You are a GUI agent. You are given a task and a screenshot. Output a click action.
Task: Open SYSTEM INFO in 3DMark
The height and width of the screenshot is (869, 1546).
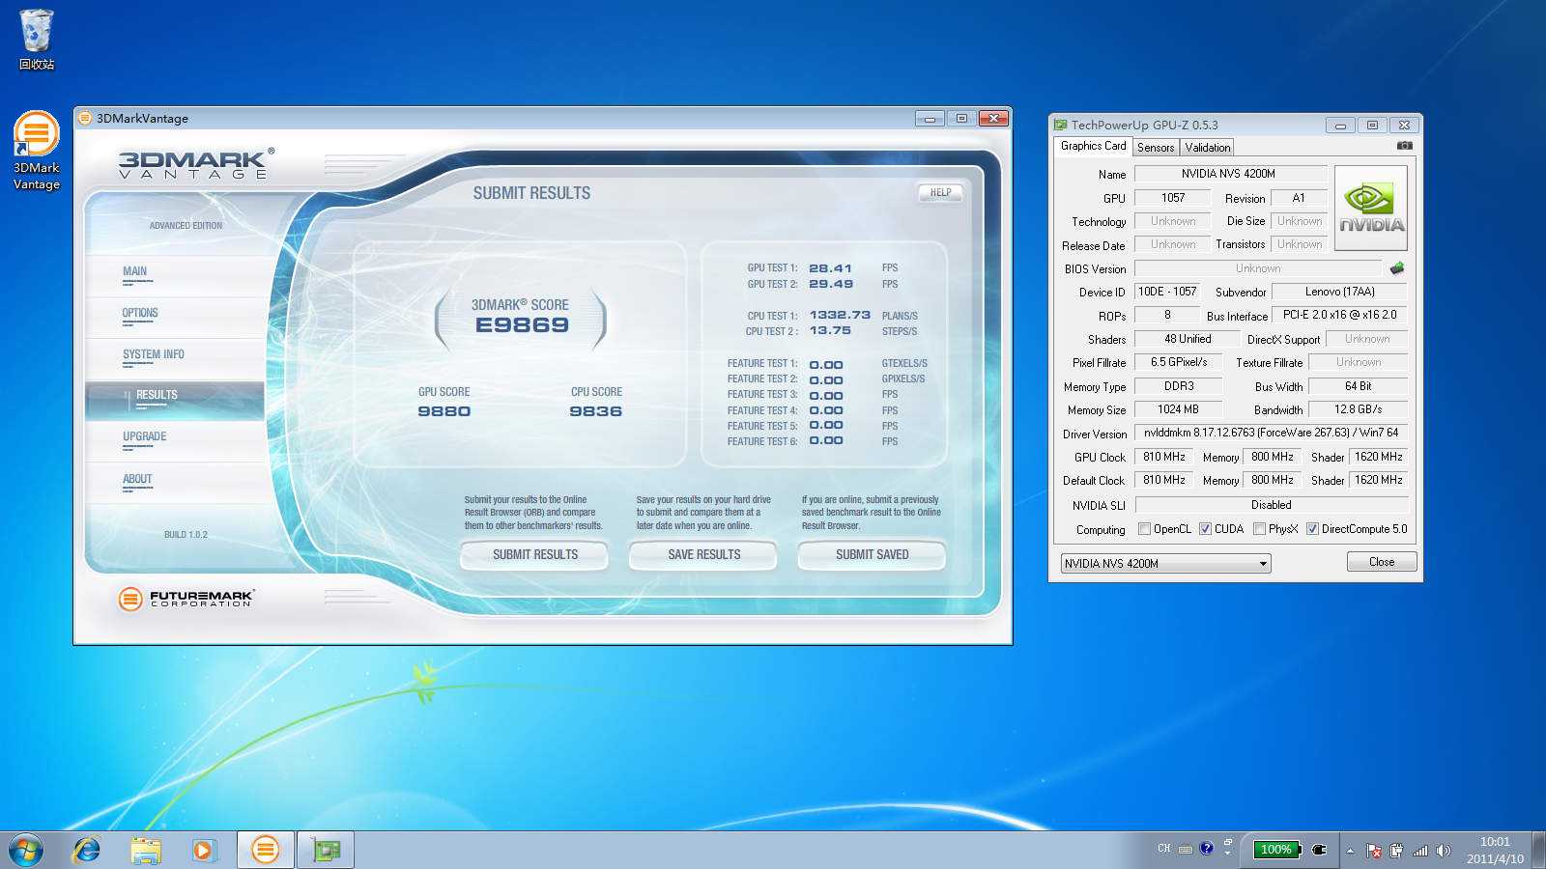tap(154, 355)
